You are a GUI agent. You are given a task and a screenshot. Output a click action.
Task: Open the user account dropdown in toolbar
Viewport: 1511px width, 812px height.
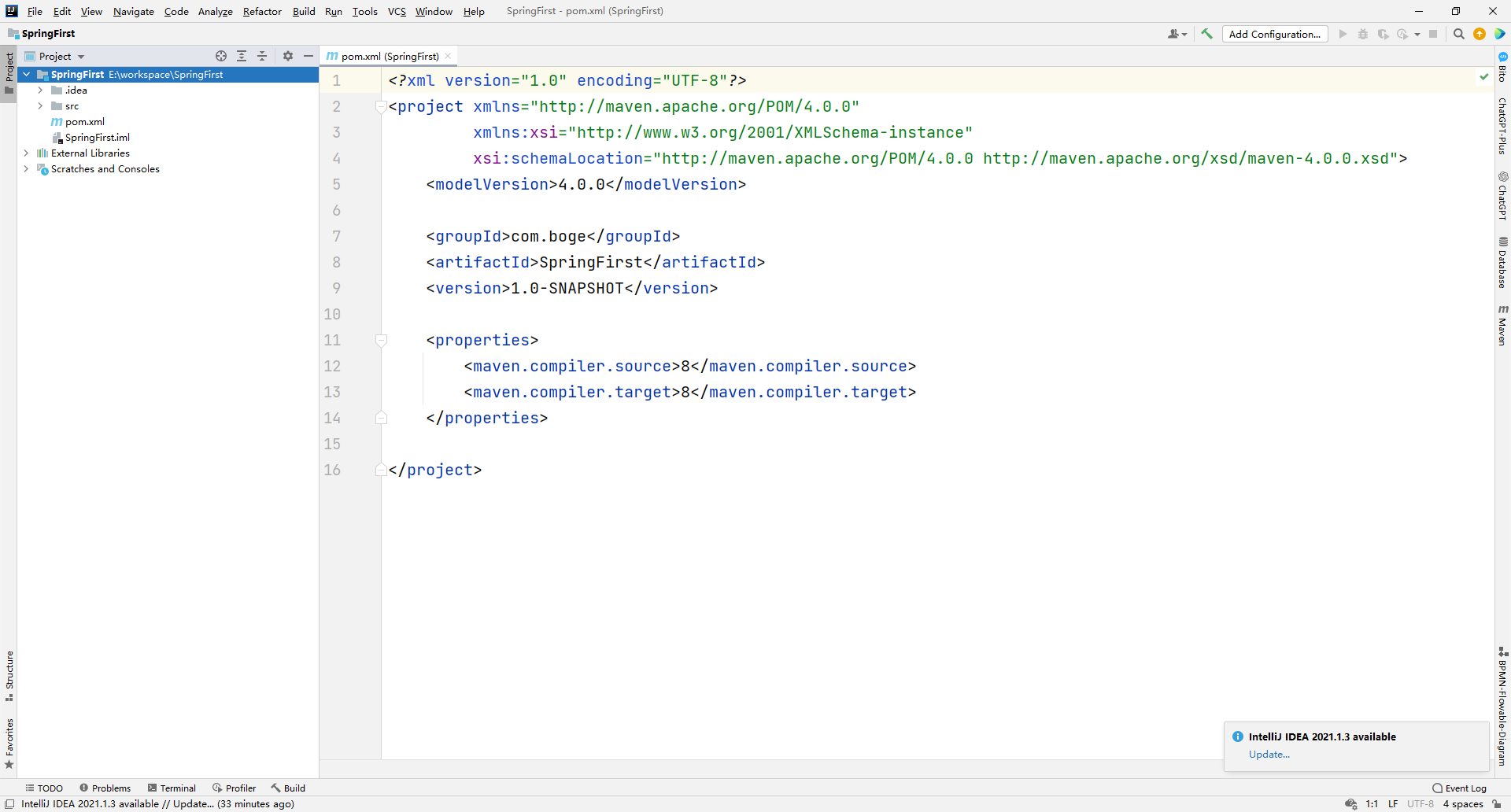[1177, 34]
